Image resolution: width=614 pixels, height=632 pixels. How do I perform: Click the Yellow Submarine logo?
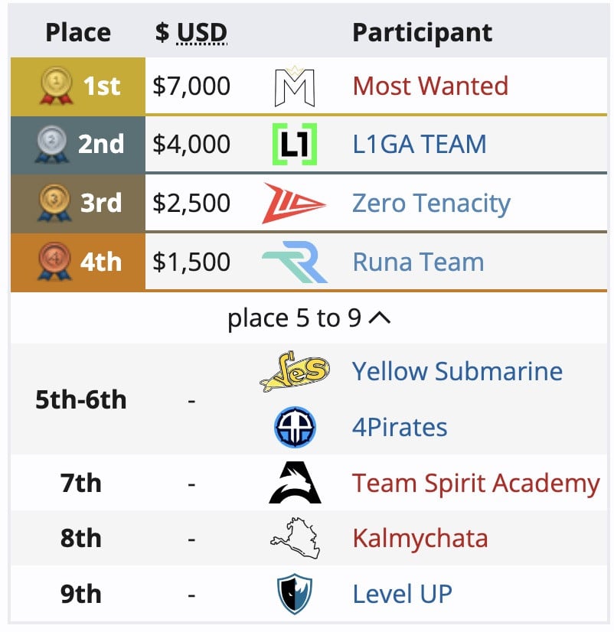click(295, 373)
